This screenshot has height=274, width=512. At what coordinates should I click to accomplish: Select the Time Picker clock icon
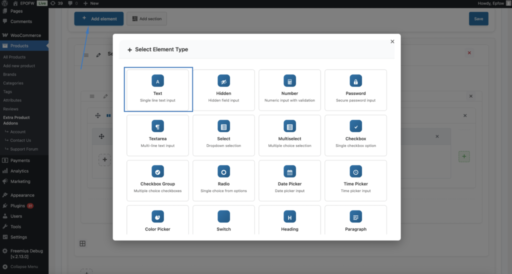tap(355, 171)
